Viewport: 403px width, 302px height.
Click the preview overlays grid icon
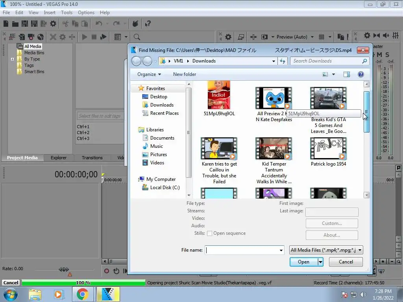(322, 37)
